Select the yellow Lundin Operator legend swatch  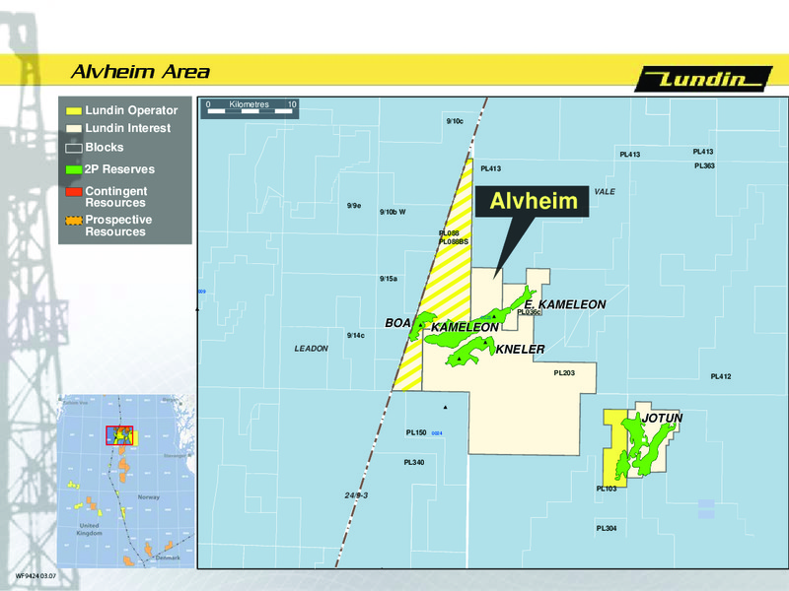tap(73, 110)
